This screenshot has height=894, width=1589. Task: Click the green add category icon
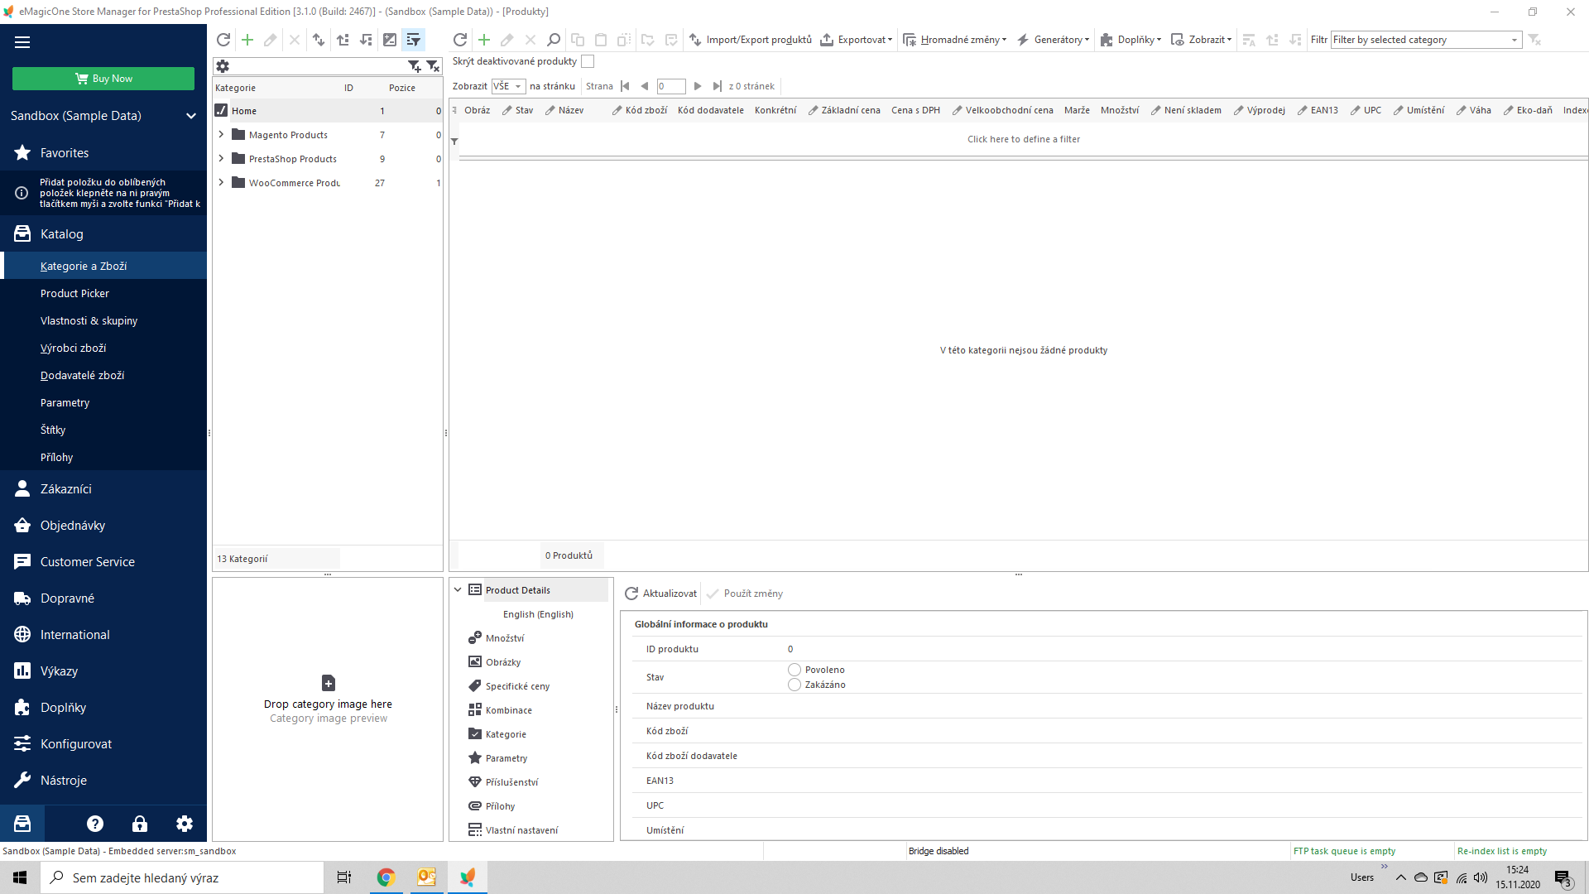click(x=247, y=40)
